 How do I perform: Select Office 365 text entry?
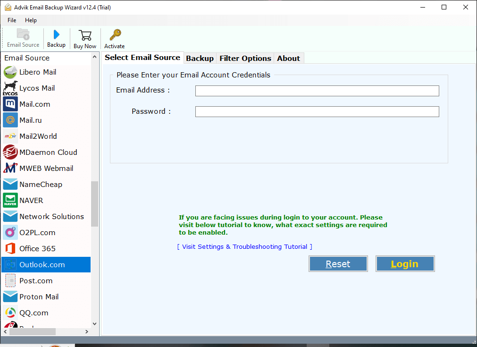click(37, 249)
